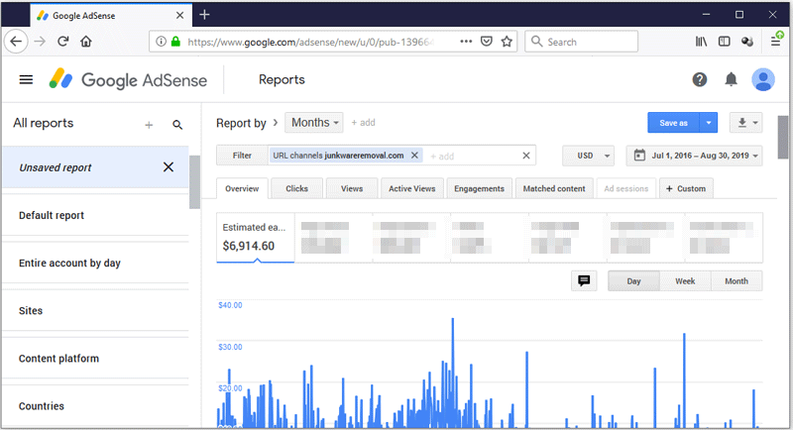Open the AdSense hamburger main menu

[x=27, y=80]
